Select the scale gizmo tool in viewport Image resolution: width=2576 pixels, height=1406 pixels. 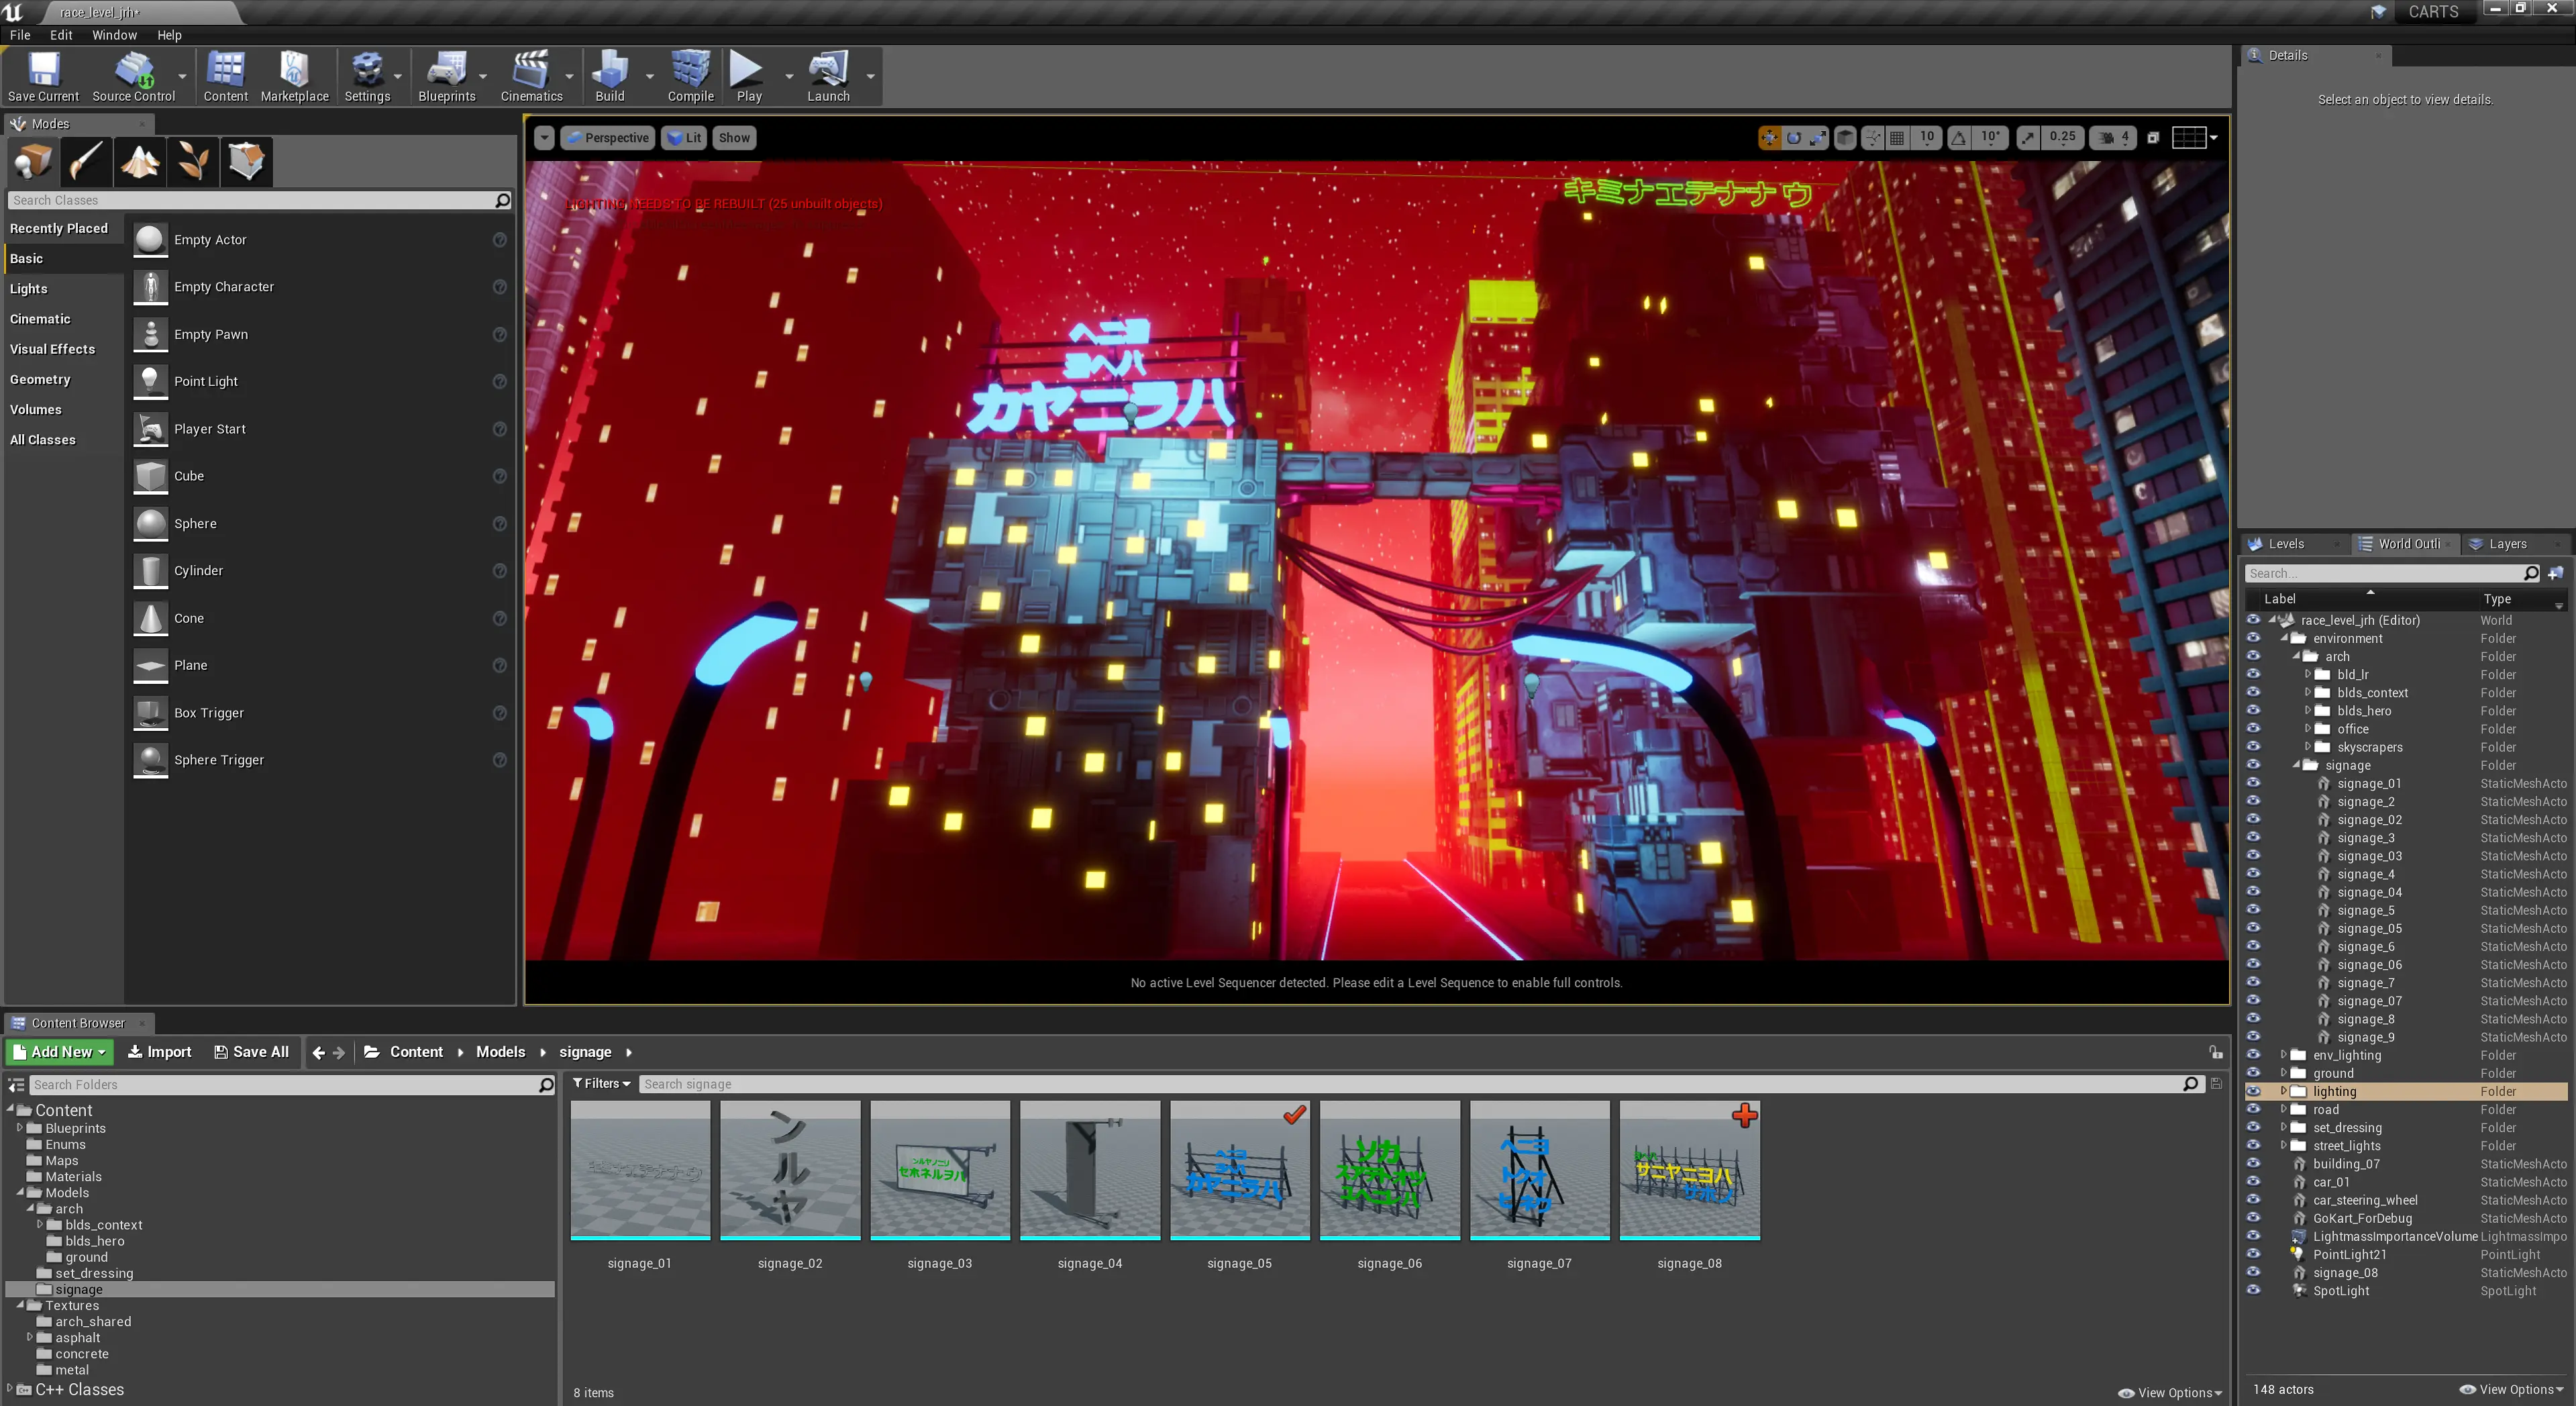(1818, 138)
